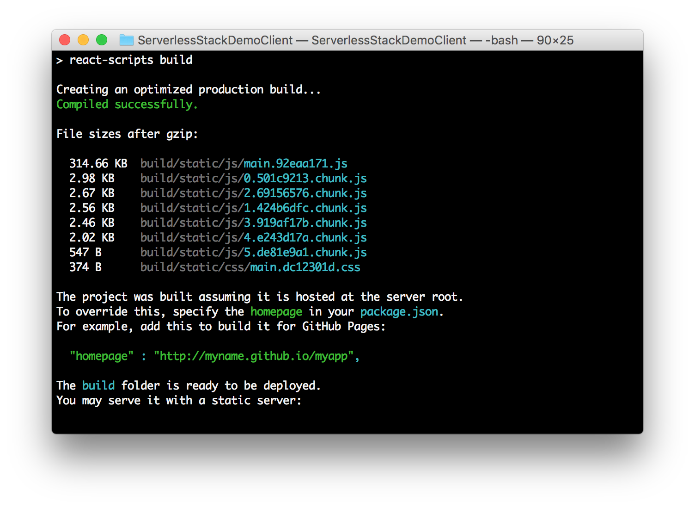Click the 5.de81e9a1.chunk.js entry

pos(253,252)
